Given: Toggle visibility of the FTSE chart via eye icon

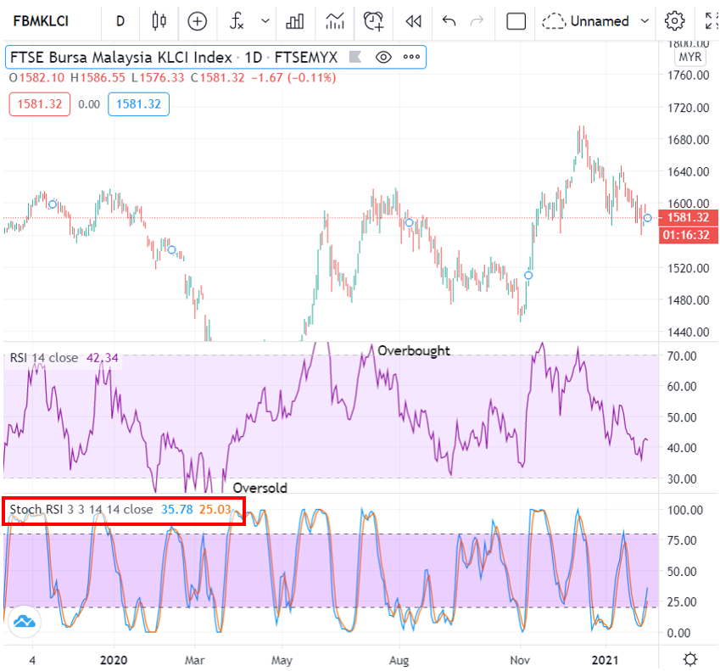Looking at the screenshot, I should [x=383, y=57].
